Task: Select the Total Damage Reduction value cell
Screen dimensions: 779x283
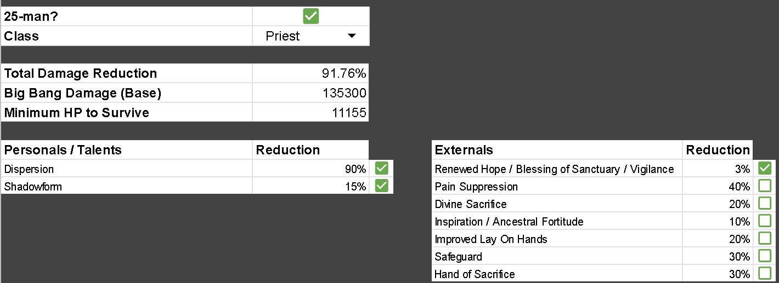Action: pos(311,73)
